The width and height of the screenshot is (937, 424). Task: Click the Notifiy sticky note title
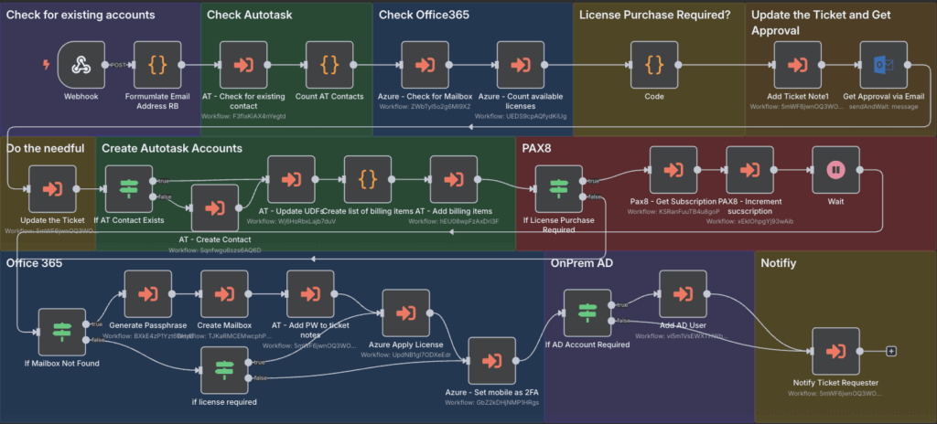pos(781,262)
